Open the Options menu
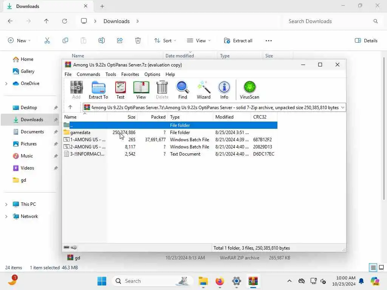The image size is (387, 290). (152, 74)
